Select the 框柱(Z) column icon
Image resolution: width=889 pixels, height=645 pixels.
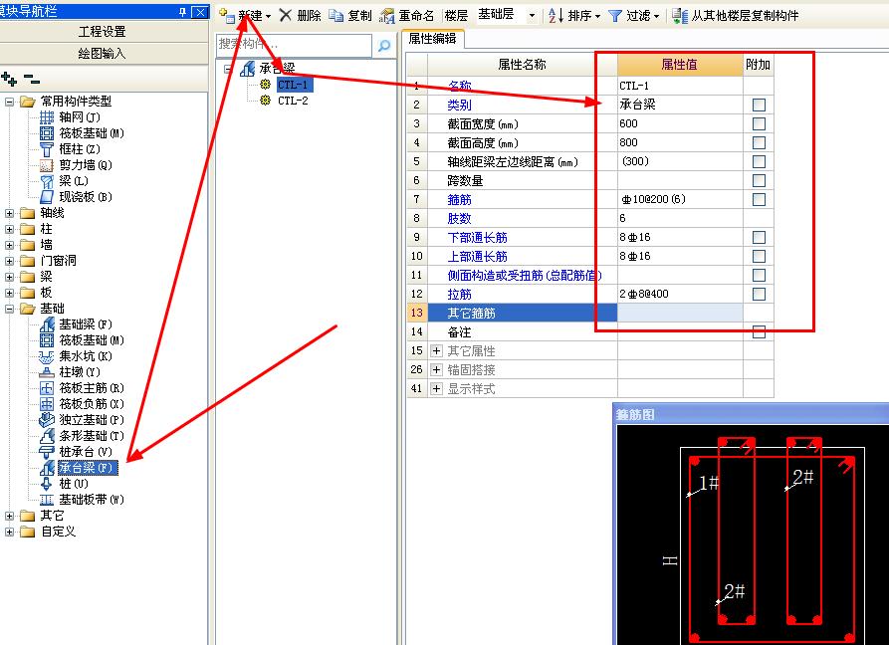point(47,149)
